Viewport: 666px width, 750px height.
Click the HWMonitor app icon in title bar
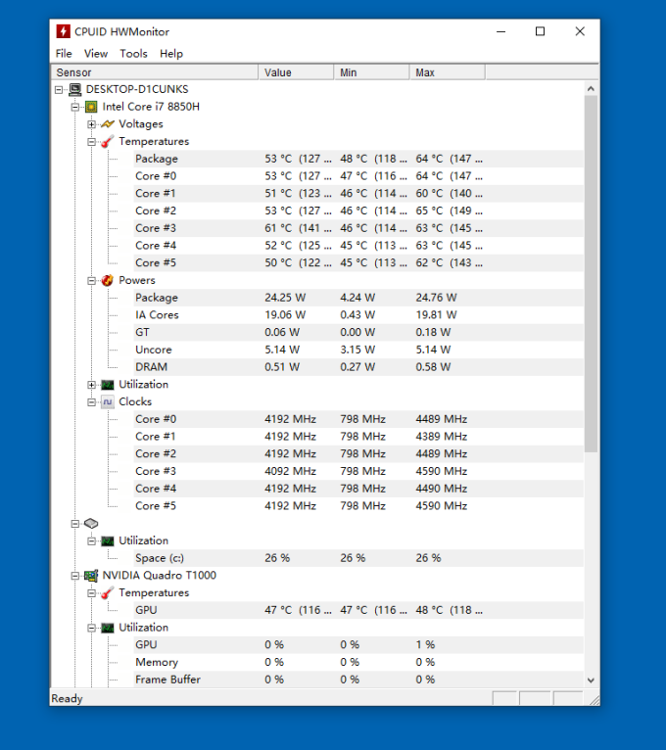(63, 31)
